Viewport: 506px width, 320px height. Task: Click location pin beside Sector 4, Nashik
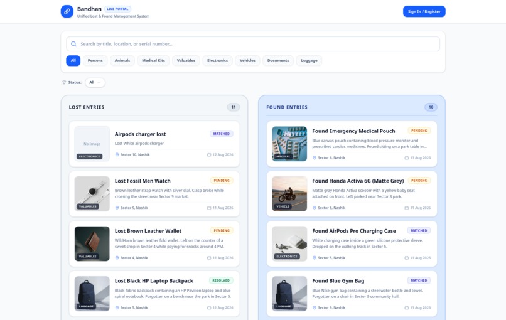click(x=117, y=258)
